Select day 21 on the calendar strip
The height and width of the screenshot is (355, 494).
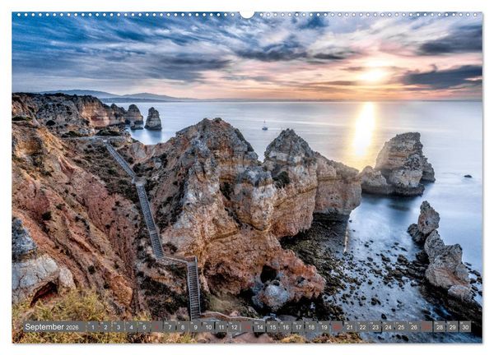pos(350,327)
